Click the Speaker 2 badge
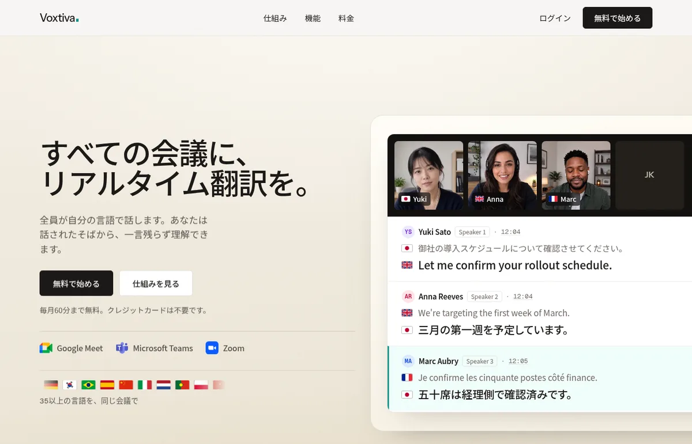This screenshot has height=444, width=692. (x=484, y=297)
